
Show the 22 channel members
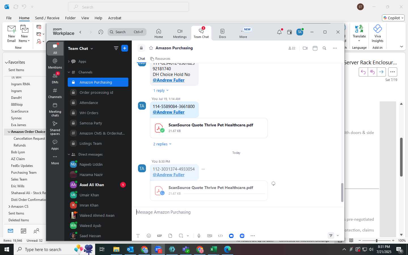292,48
